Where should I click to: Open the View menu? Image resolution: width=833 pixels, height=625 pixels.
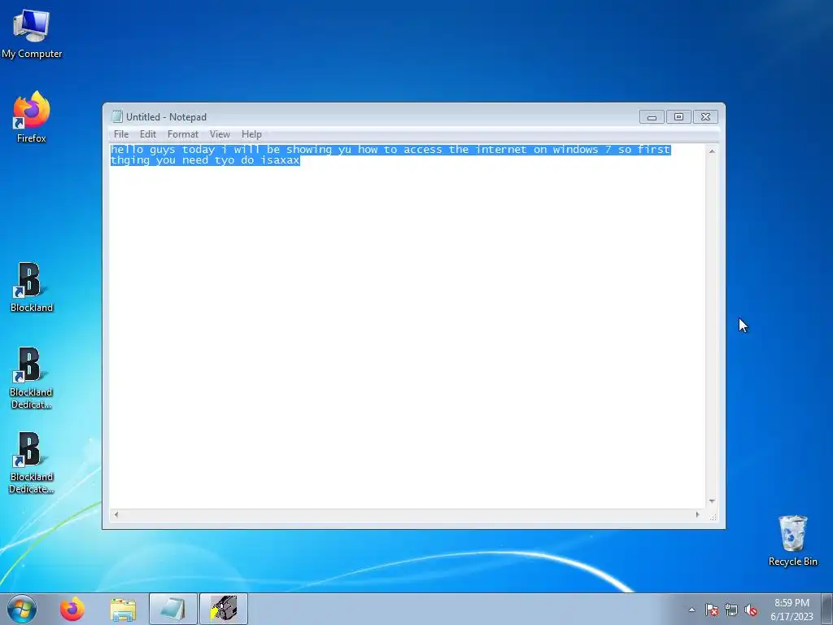click(x=220, y=134)
